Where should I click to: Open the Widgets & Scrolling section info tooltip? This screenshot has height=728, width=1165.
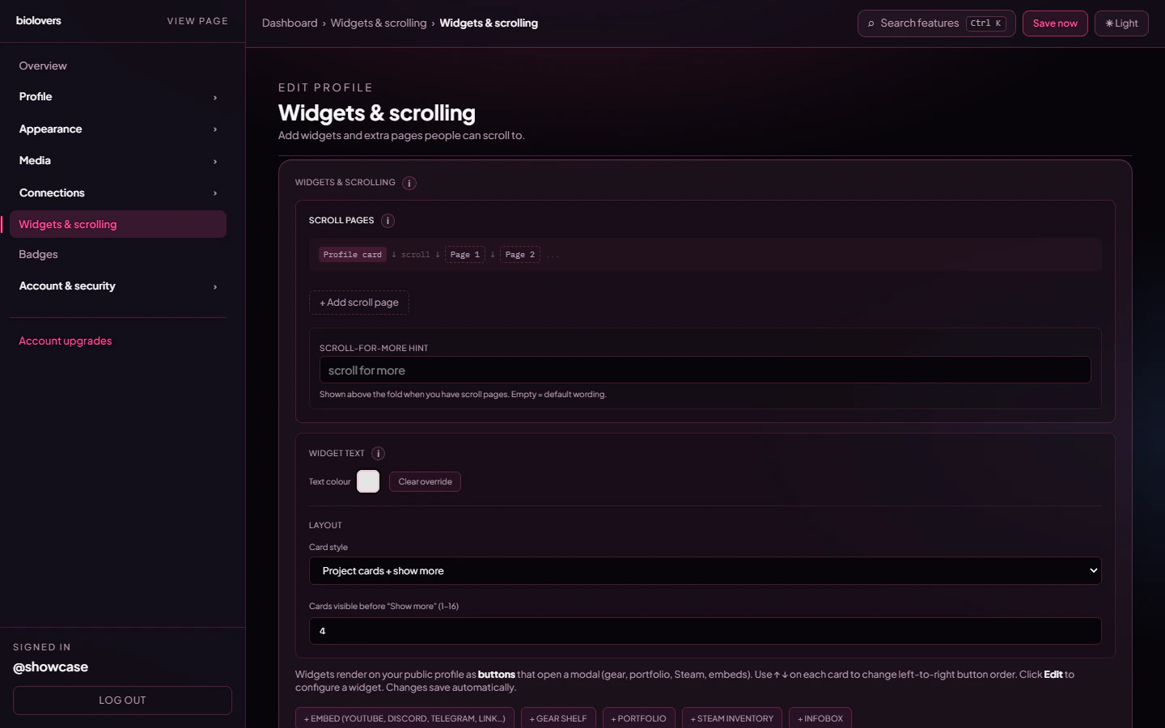pyautogui.click(x=409, y=183)
